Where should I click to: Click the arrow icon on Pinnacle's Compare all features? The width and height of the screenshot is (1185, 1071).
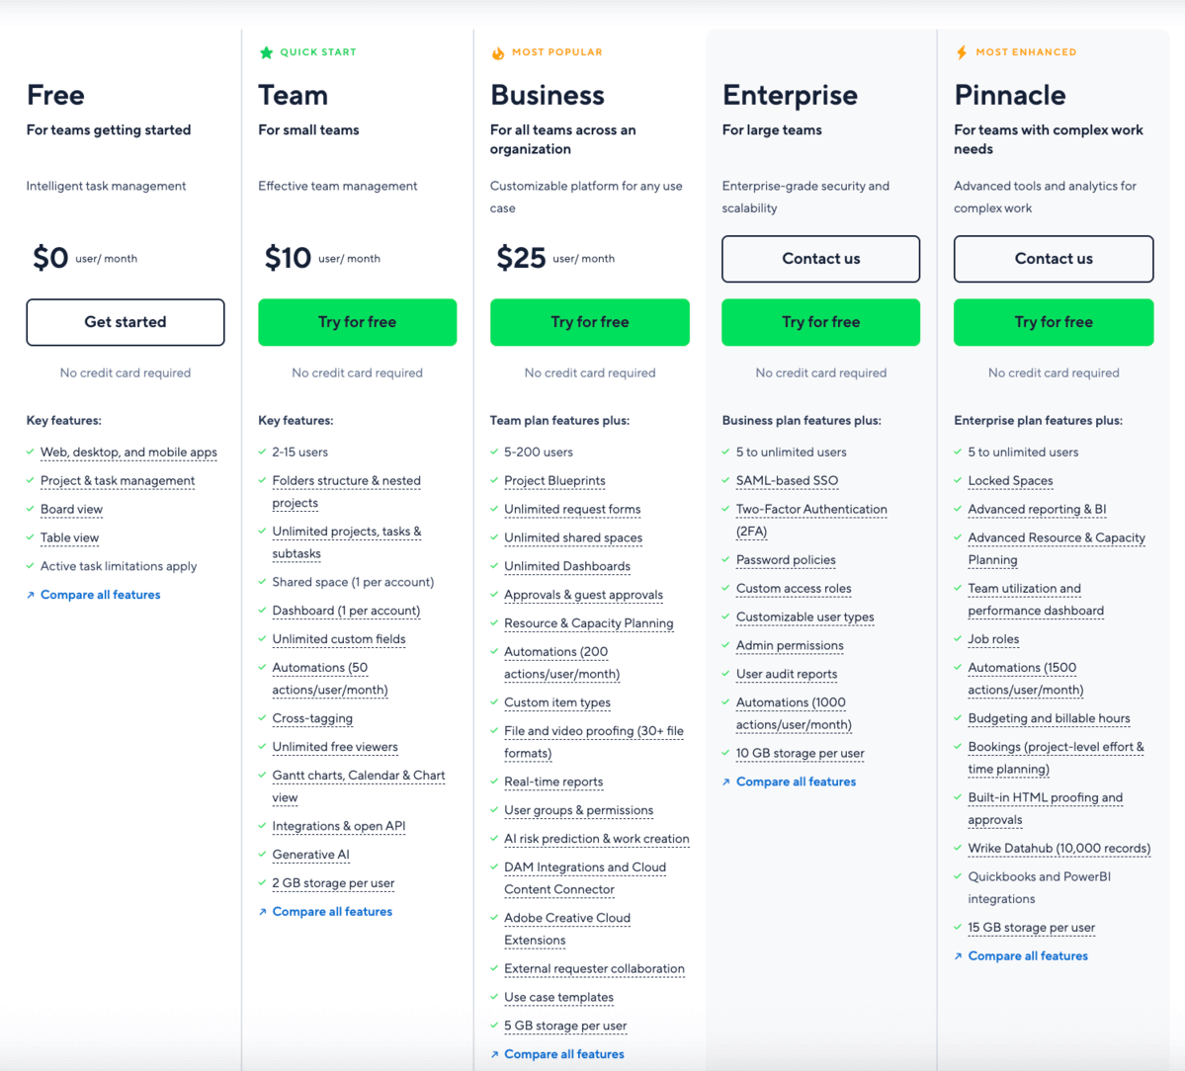957,955
